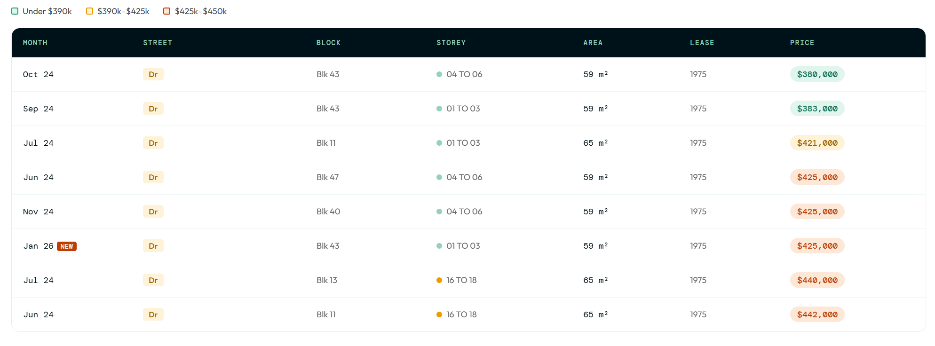Click the Dr street badge in Oct 24 row
Screen dimensions: 935x346
(153, 74)
